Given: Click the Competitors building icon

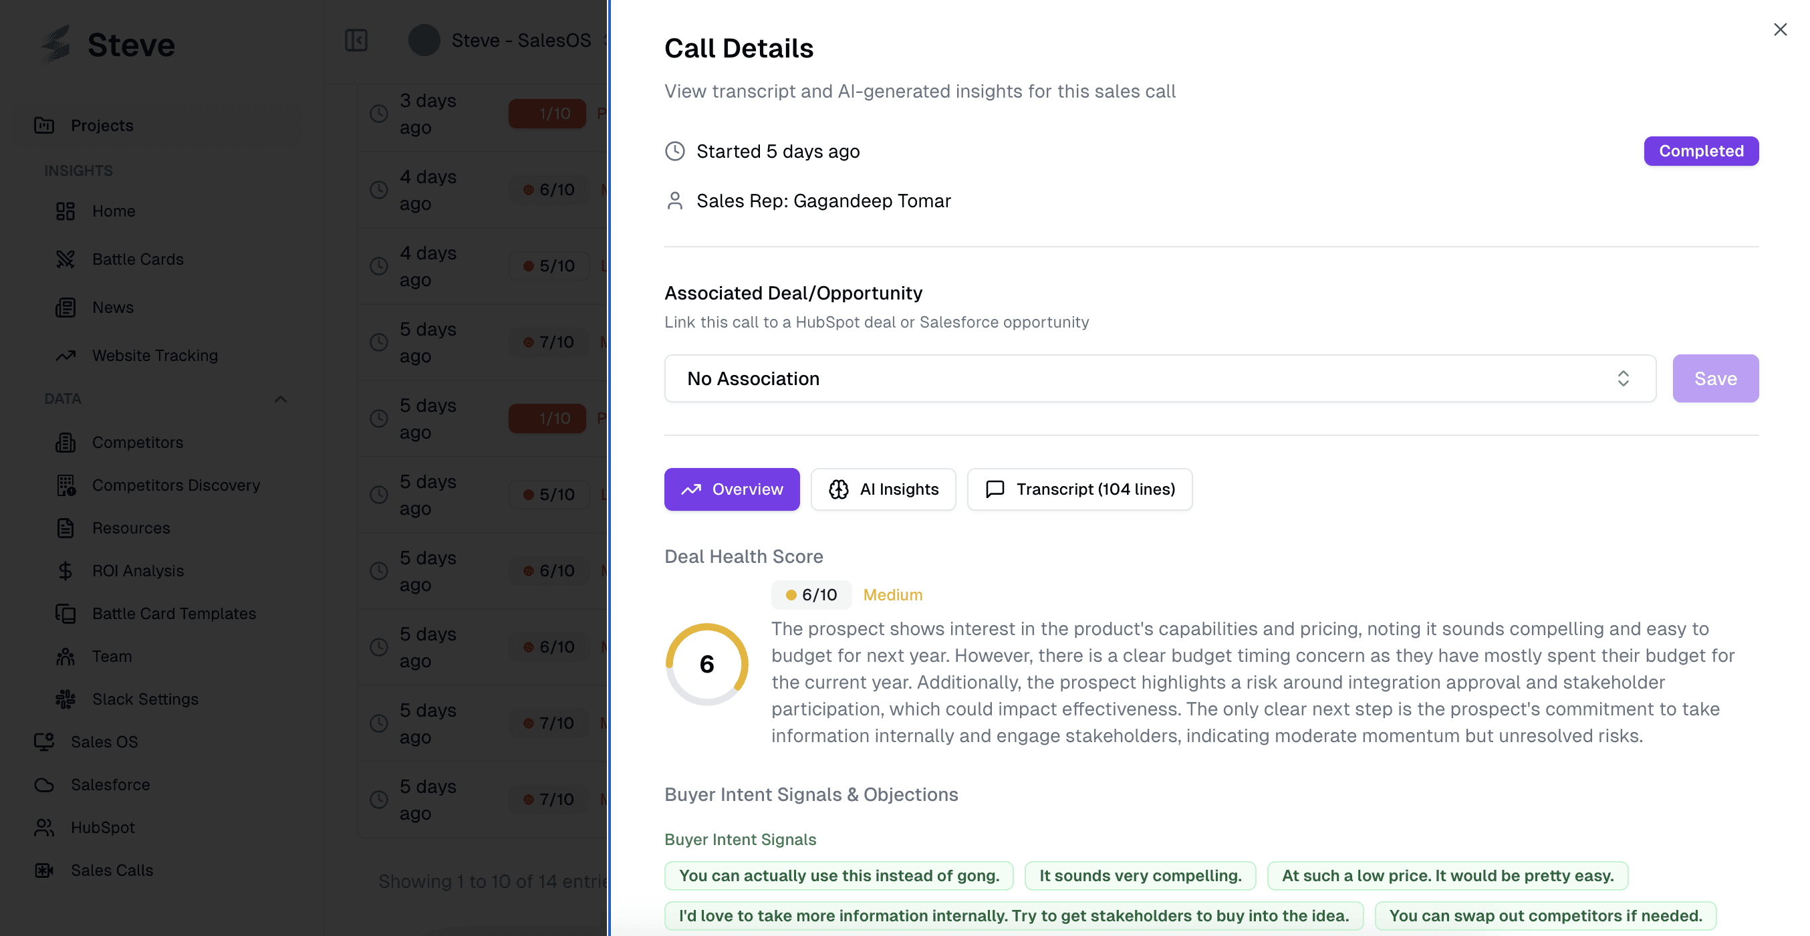Looking at the screenshot, I should 66,443.
